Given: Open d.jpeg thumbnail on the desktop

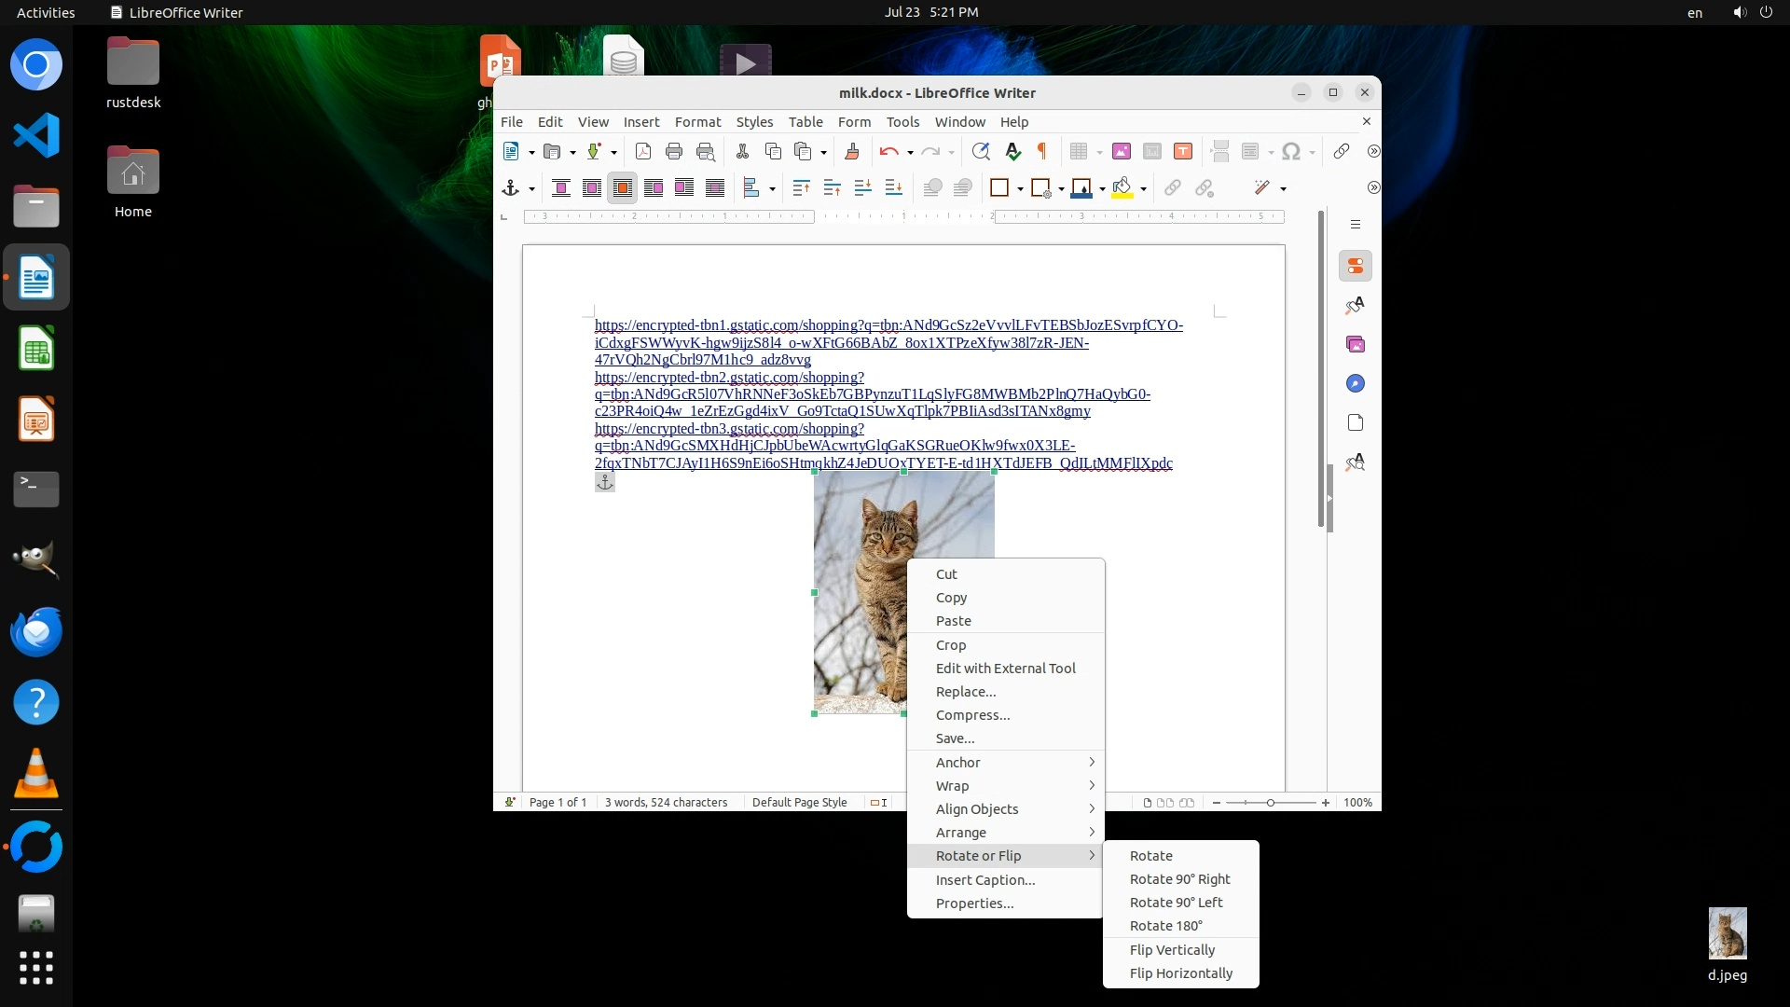Looking at the screenshot, I should pos(1727,934).
